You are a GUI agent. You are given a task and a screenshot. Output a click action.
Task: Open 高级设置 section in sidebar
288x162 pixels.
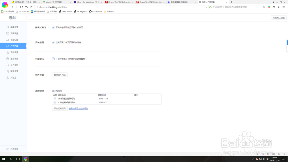(13, 71)
